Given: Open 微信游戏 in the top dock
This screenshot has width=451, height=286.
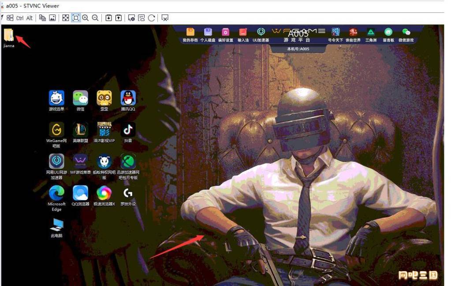Looking at the screenshot, I should point(406,35).
